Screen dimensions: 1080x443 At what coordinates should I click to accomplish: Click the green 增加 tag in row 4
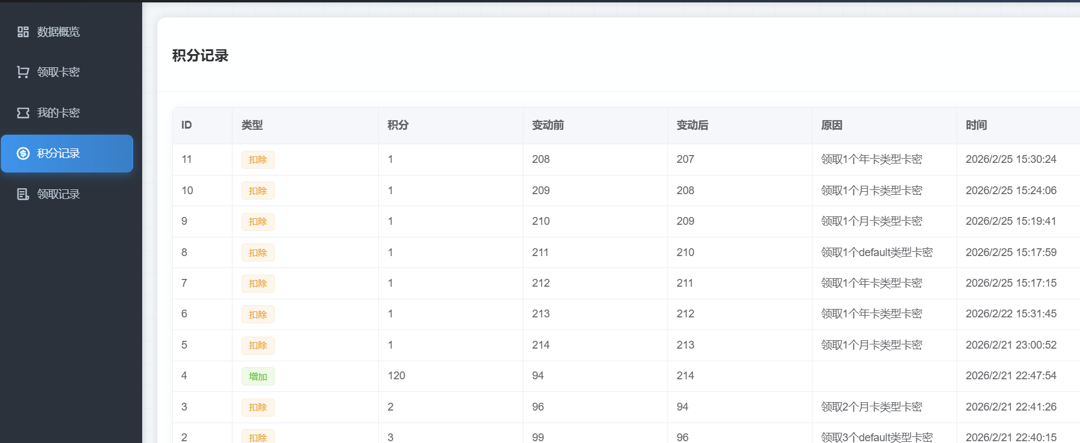[258, 376]
